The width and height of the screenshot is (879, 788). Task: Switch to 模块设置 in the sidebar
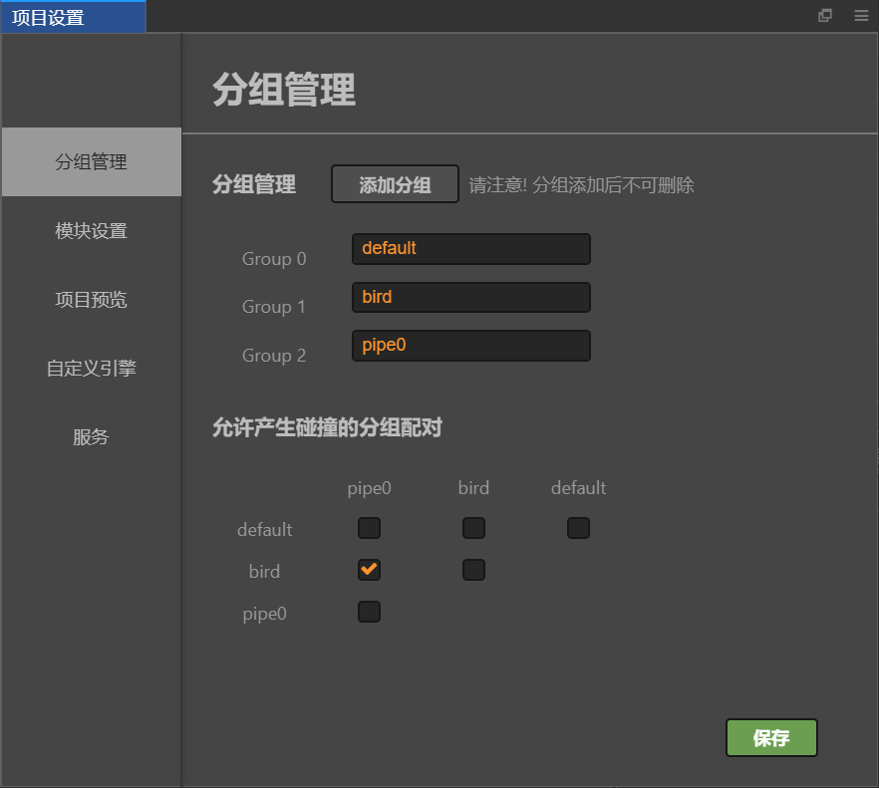pyautogui.click(x=92, y=231)
